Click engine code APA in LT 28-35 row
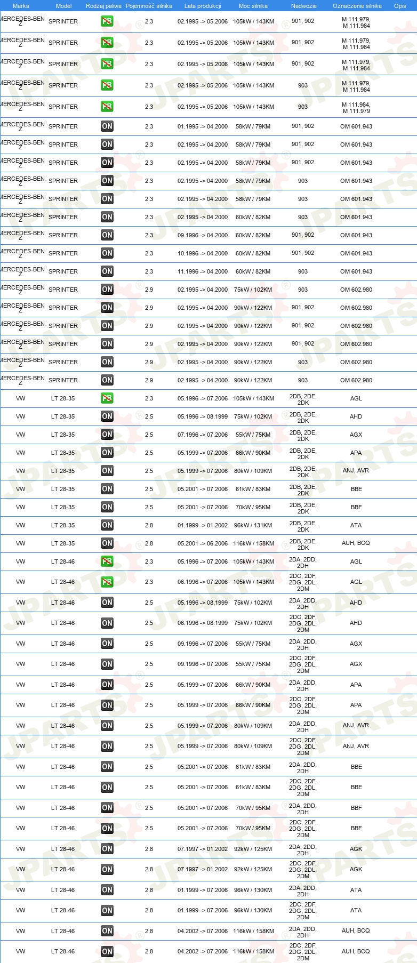This screenshot has height=963, width=417. coord(356,453)
